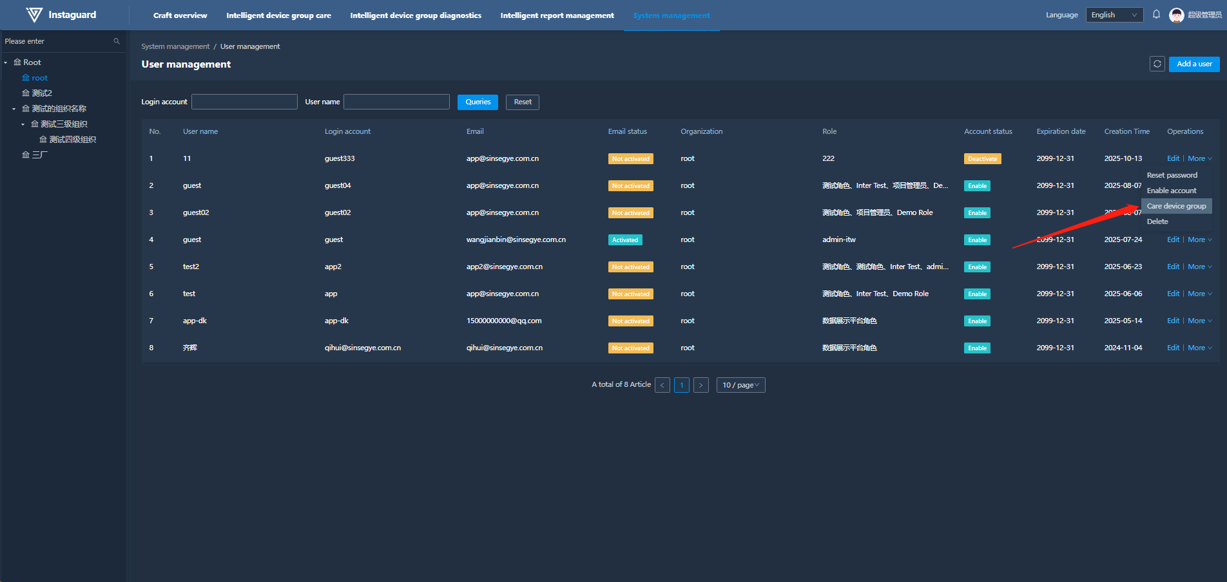Focus the Login account input field
The width and height of the screenshot is (1227, 582).
coord(244,102)
